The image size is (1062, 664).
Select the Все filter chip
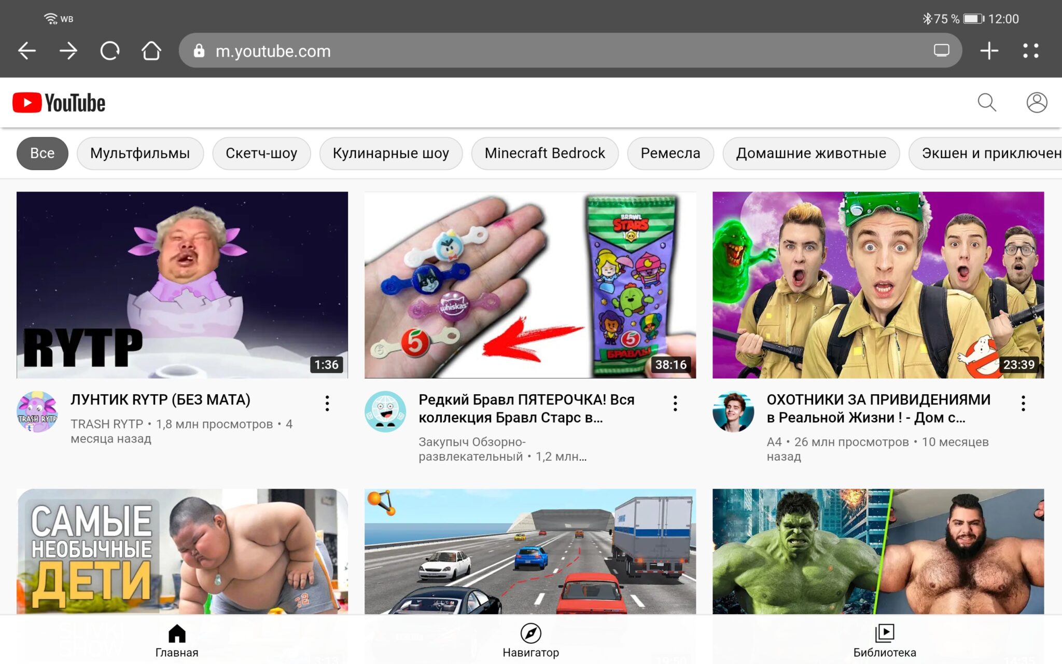click(x=42, y=154)
